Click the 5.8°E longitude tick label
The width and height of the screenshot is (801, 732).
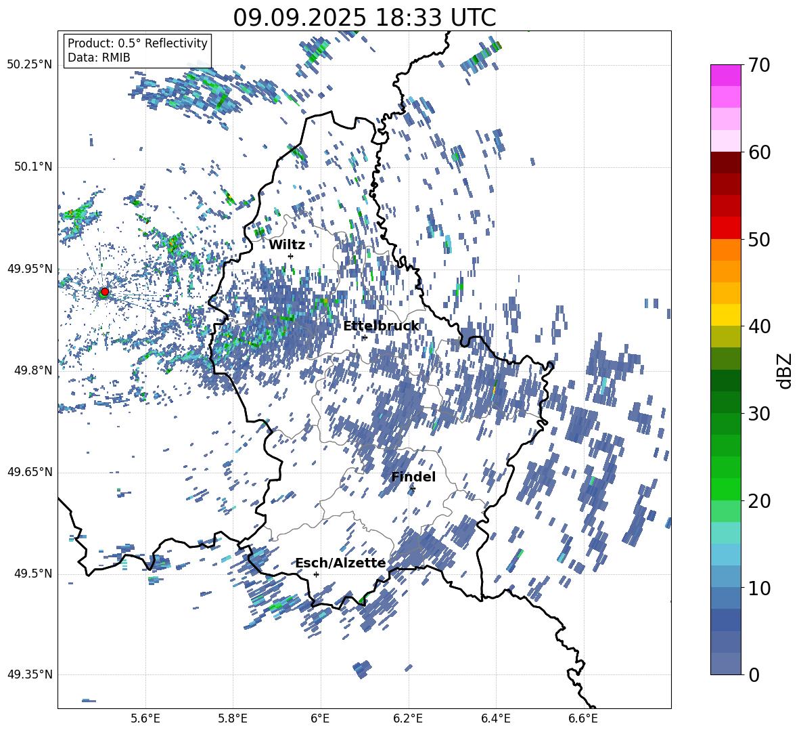[x=233, y=718]
